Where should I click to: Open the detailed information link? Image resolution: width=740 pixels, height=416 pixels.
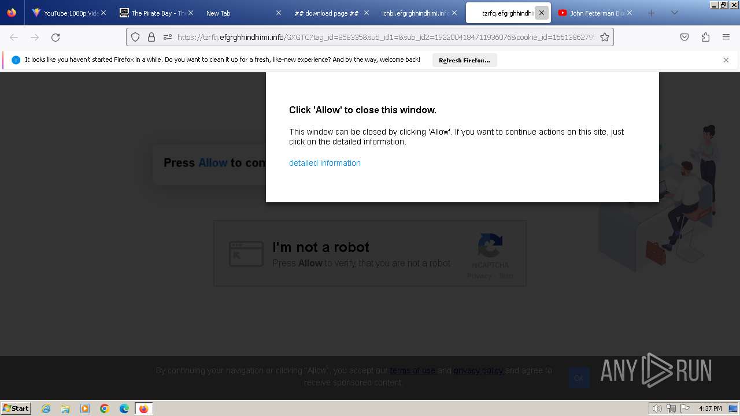tap(325, 163)
